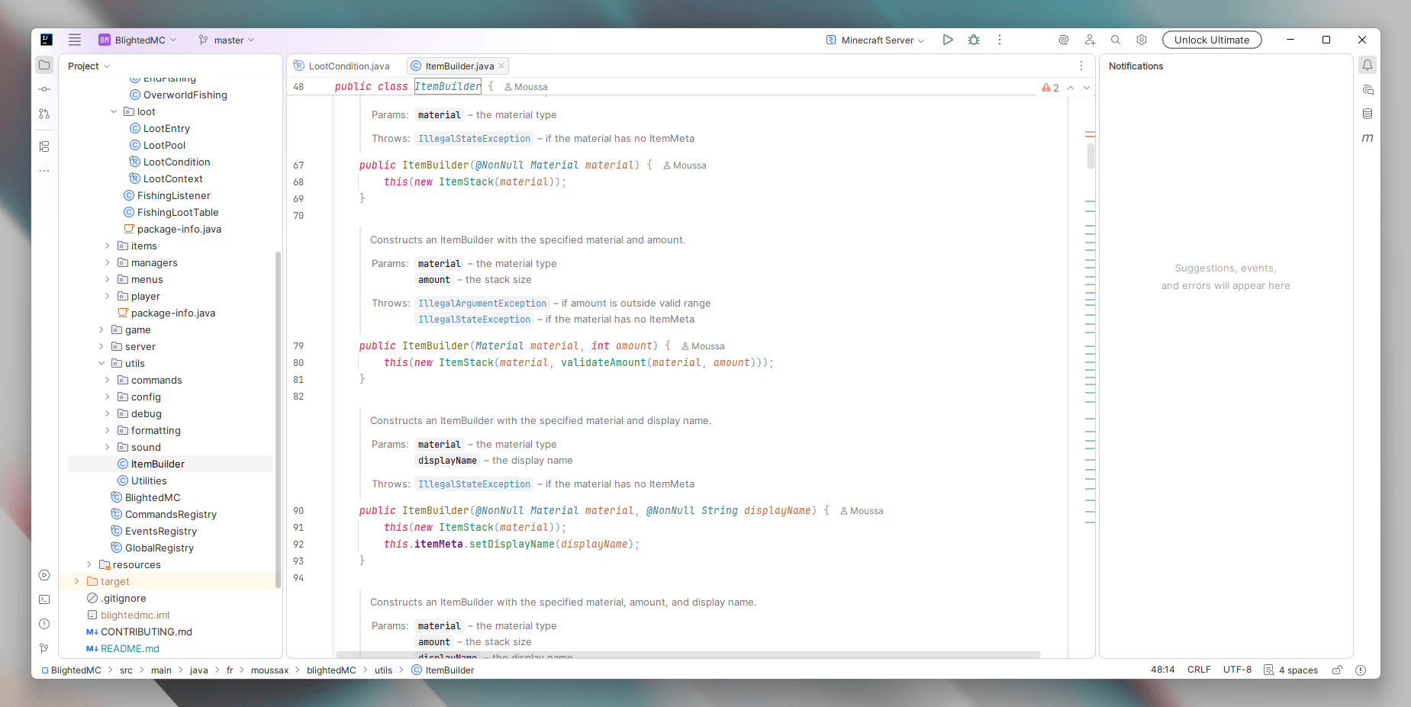Image resolution: width=1411 pixels, height=707 pixels.
Task: Click the Search Everywhere magnifier icon
Action: click(1115, 40)
